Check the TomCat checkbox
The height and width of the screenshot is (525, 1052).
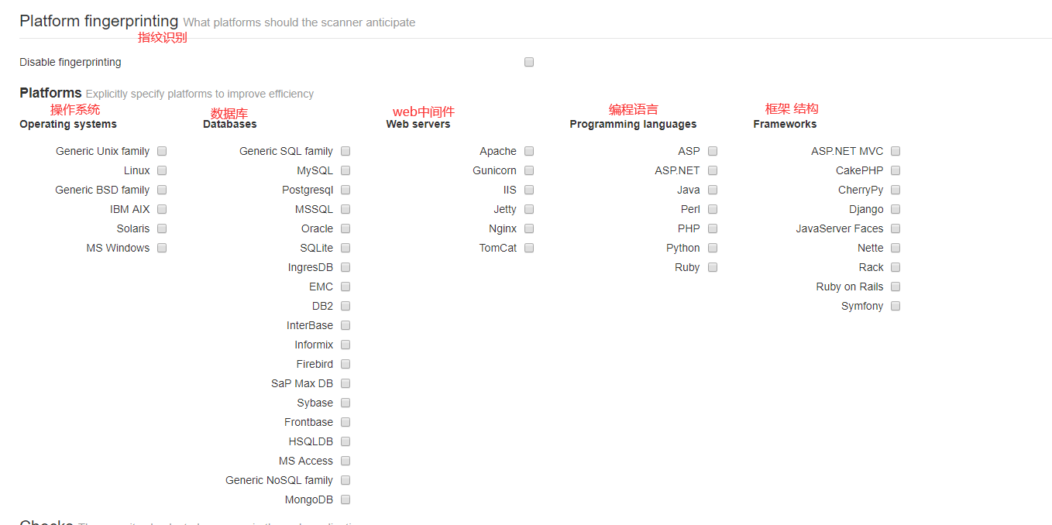click(529, 248)
